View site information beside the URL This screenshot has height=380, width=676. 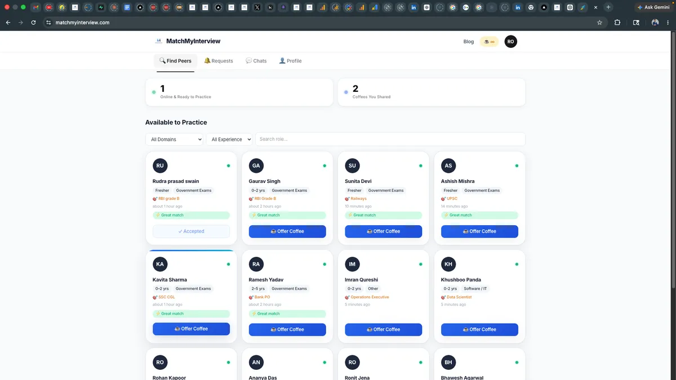click(x=48, y=23)
